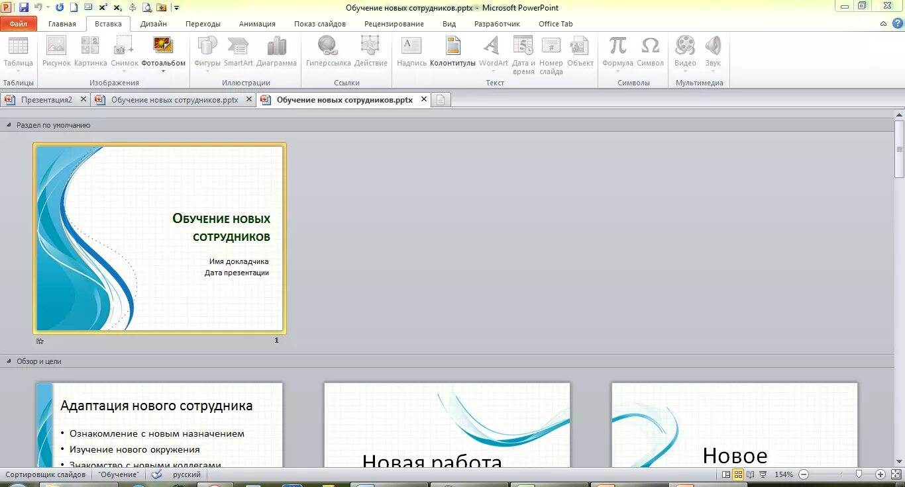Open the Дизайн ribbon tab
This screenshot has height=487, width=905.
[x=154, y=24]
